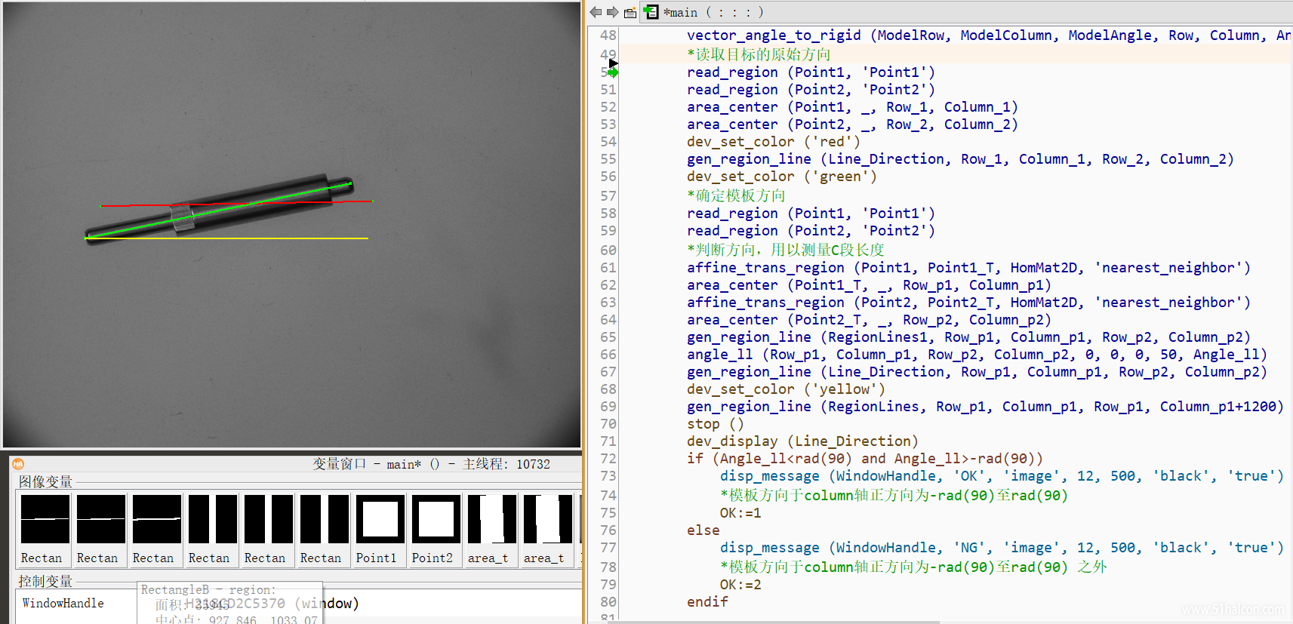Screen dimensions: 1293x624
Task: Click the main procedure icon in the selector
Action: (651, 12)
